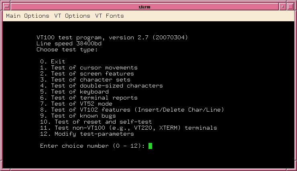Viewport: 297px width, 171px height.
Task: Open the VT Options menu
Action: (72, 16)
